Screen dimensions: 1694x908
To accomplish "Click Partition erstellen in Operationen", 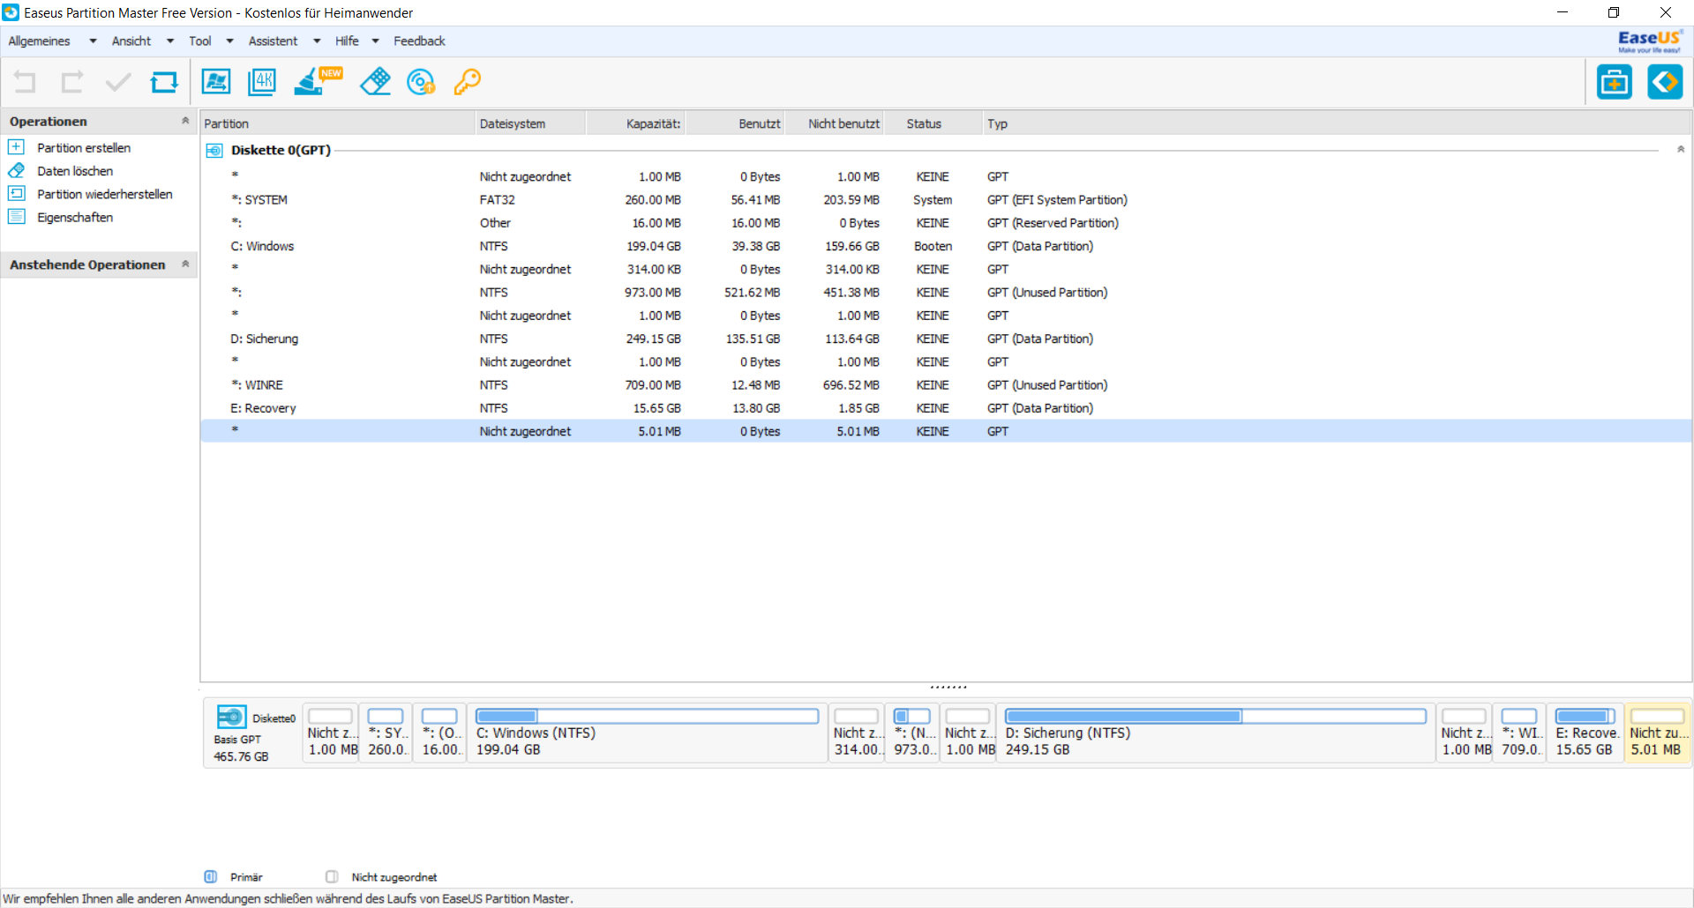I will tap(84, 148).
